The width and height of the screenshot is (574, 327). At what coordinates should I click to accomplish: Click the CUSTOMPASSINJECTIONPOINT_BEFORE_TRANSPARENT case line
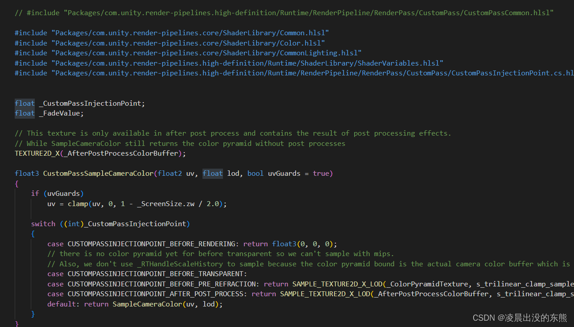[x=147, y=274]
